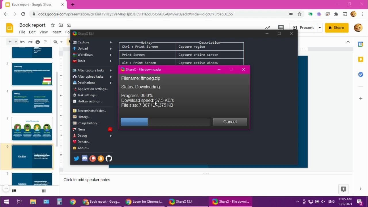Viewport: 368px width, 207px height.
Task: Open the activity dashboard trend icon
Action: (x=267, y=28)
